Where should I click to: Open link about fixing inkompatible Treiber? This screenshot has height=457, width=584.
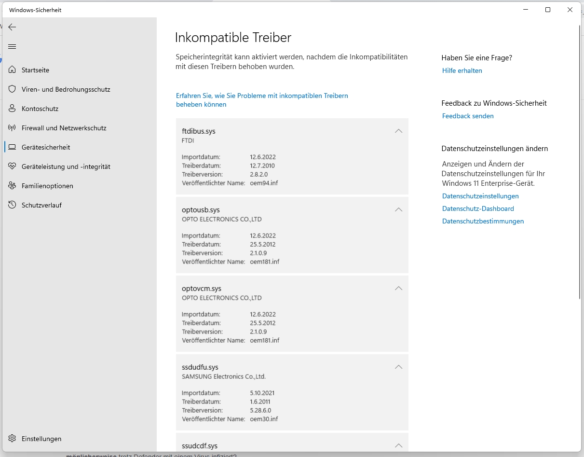[262, 100]
